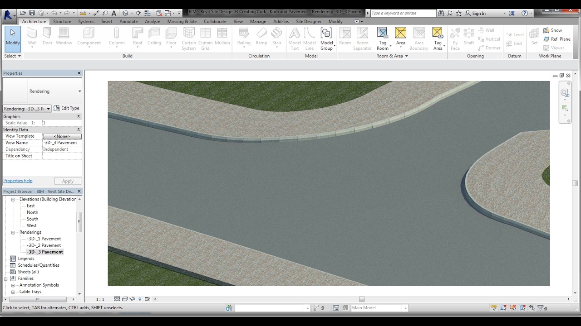Viewport: 581px width, 326px height.
Task: Click the Favorites star icon
Action: 458,13
